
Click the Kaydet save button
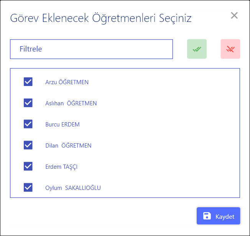219,216
